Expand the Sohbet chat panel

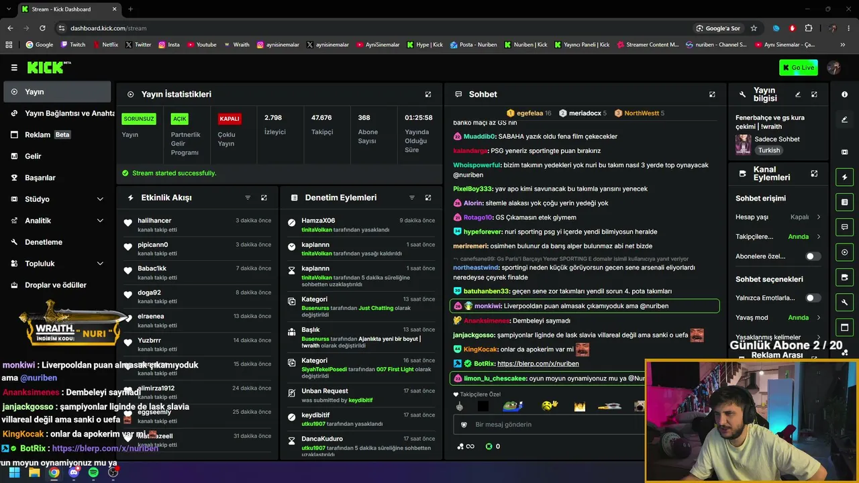click(x=712, y=95)
